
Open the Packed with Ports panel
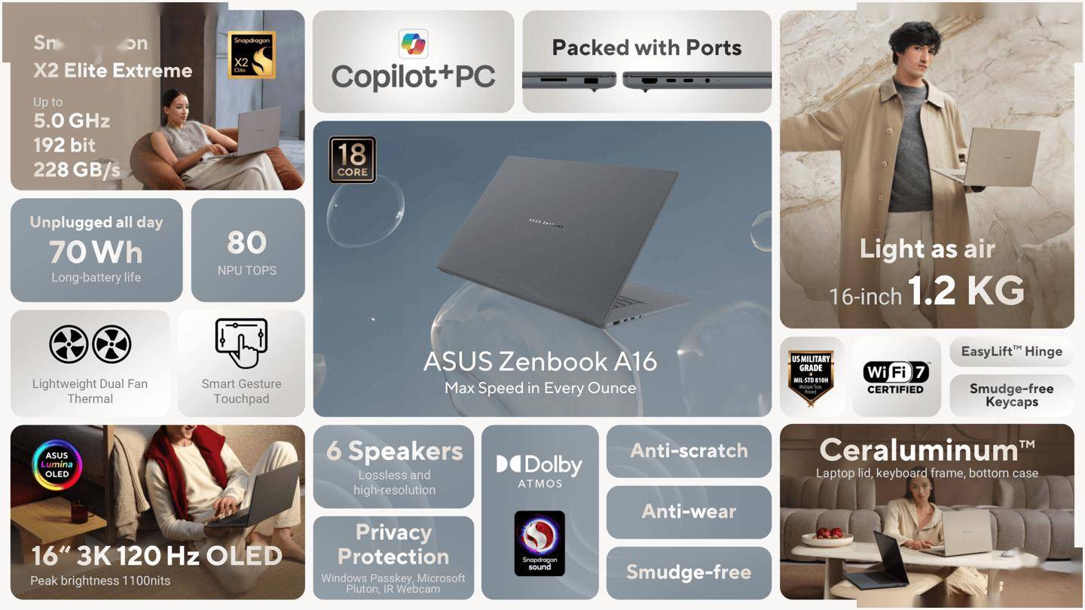pos(647,61)
